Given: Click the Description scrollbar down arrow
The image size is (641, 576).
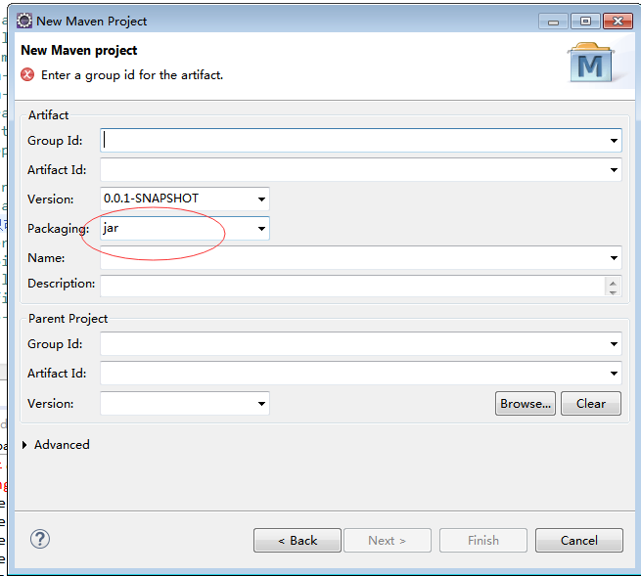Looking at the screenshot, I should click(x=613, y=291).
